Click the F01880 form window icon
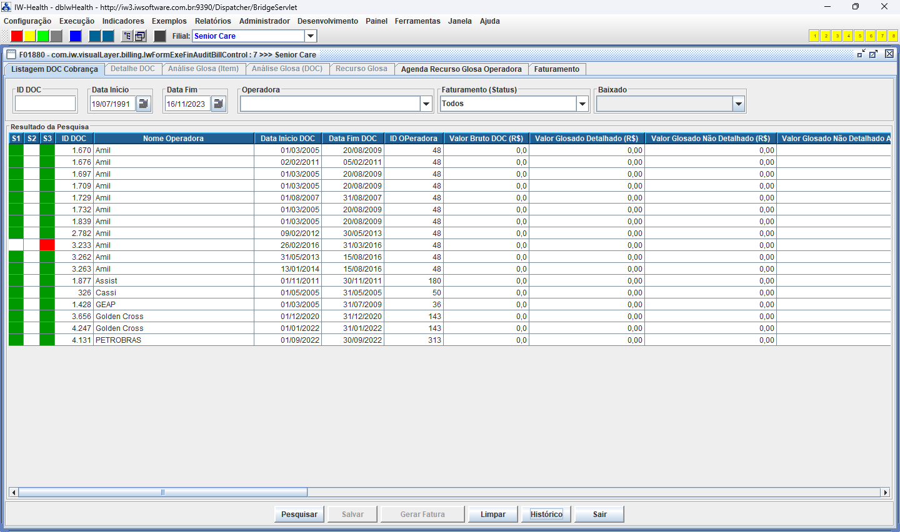Image resolution: width=900 pixels, height=532 pixels. coord(11,54)
